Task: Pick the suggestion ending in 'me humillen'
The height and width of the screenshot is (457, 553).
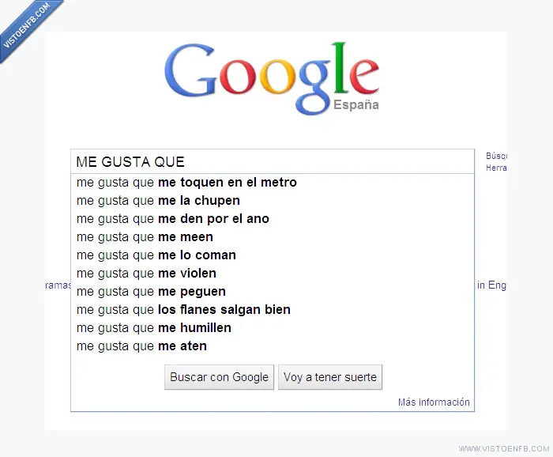Action: (154, 328)
